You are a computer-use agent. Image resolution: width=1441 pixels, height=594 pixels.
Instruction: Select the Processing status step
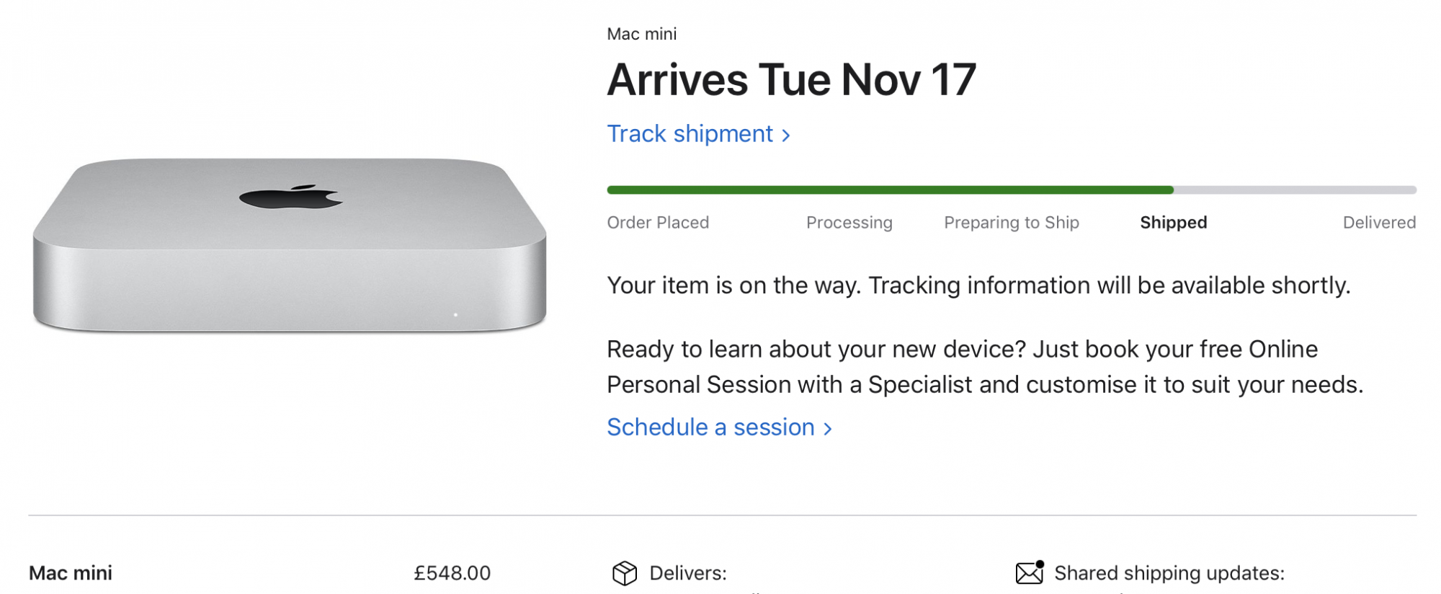[x=849, y=223]
